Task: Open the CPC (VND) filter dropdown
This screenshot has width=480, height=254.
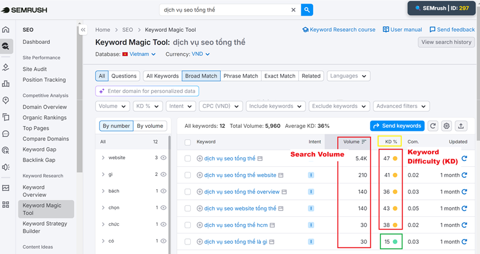Action: point(221,106)
